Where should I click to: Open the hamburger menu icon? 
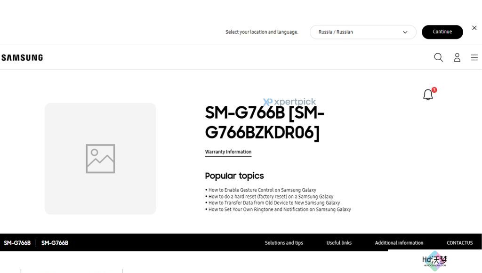tap(474, 57)
